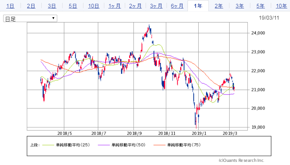The width and height of the screenshot is (290, 165).
Task: Click the 2018/7 date axis label
Action: [99, 133]
